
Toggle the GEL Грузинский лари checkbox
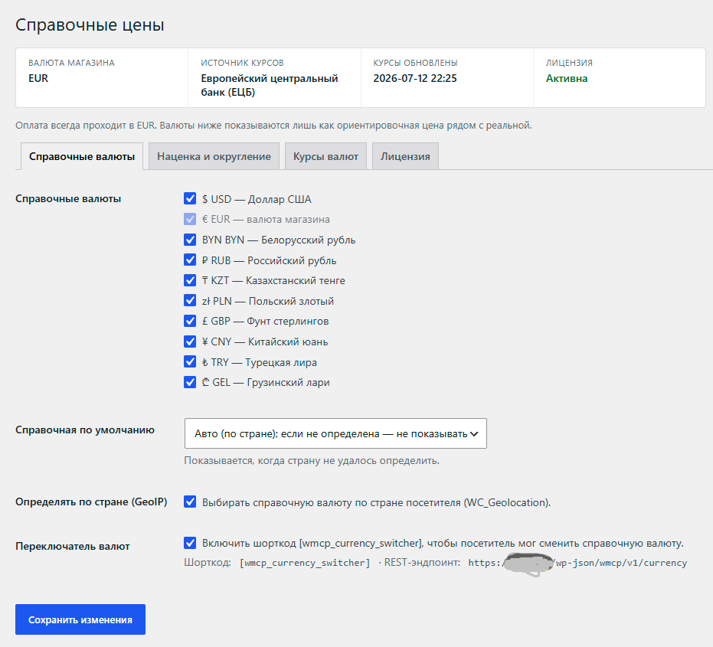pyautogui.click(x=190, y=382)
